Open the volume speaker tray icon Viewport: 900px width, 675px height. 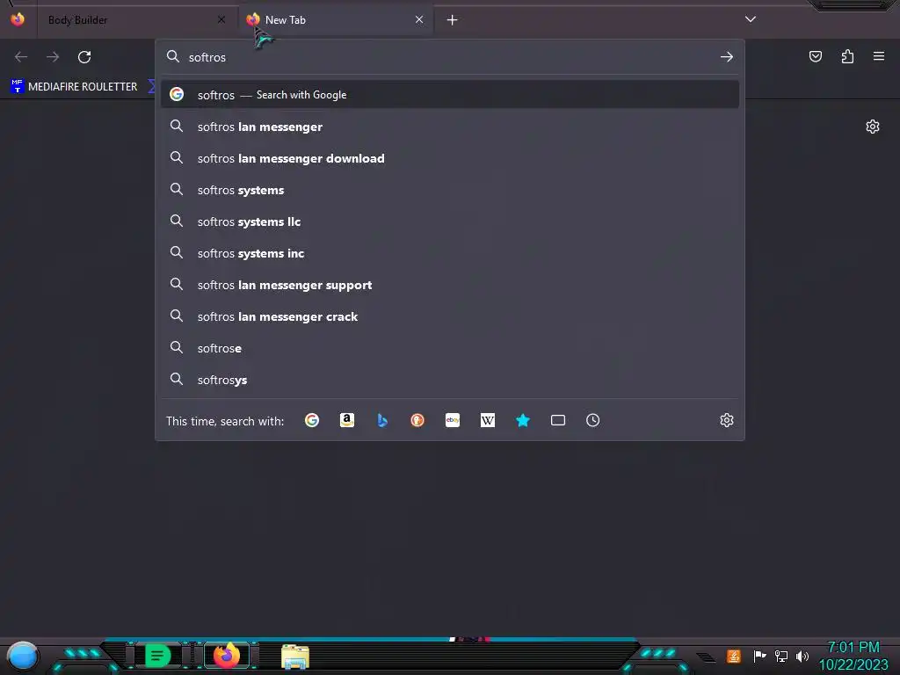pyautogui.click(x=802, y=656)
